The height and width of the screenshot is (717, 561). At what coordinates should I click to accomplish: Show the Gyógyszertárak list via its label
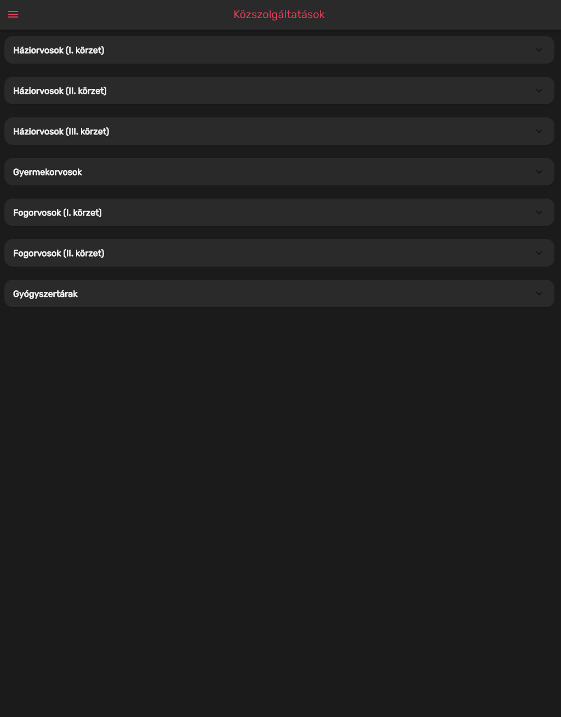click(x=45, y=294)
